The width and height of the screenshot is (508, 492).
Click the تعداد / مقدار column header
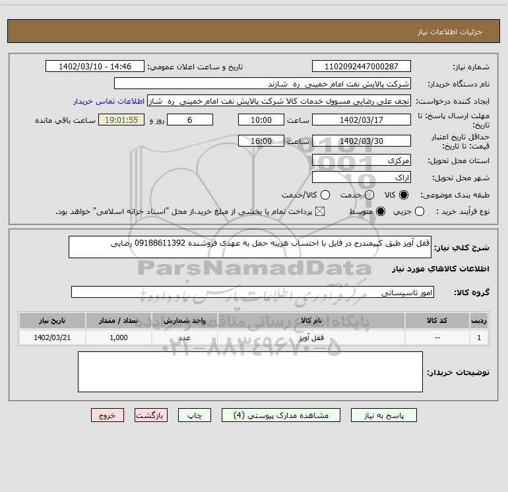[x=118, y=320]
